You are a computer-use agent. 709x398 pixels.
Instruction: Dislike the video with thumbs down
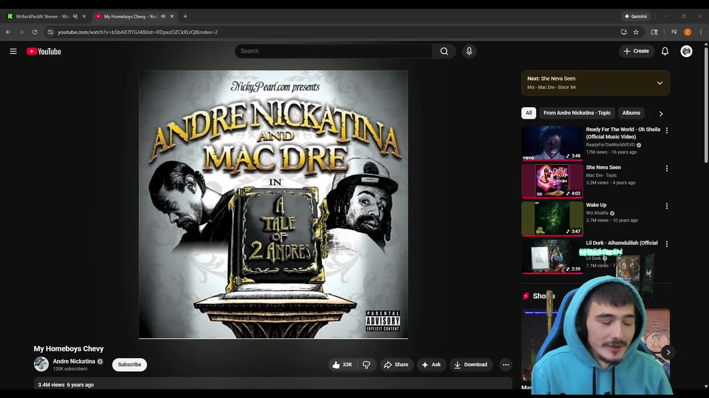pos(366,365)
